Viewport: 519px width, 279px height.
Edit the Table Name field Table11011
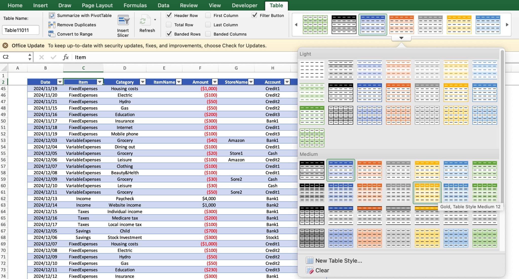(x=21, y=30)
